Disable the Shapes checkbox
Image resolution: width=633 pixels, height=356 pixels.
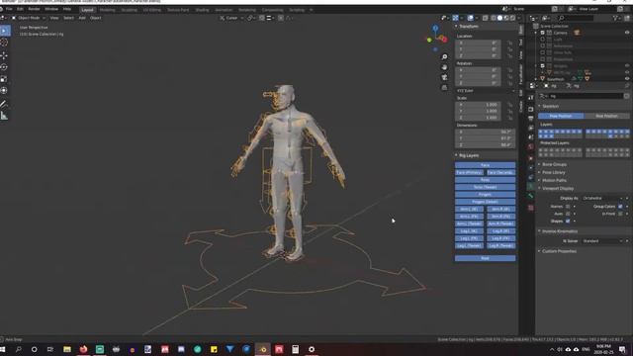pyautogui.click(x=568, y=221)
